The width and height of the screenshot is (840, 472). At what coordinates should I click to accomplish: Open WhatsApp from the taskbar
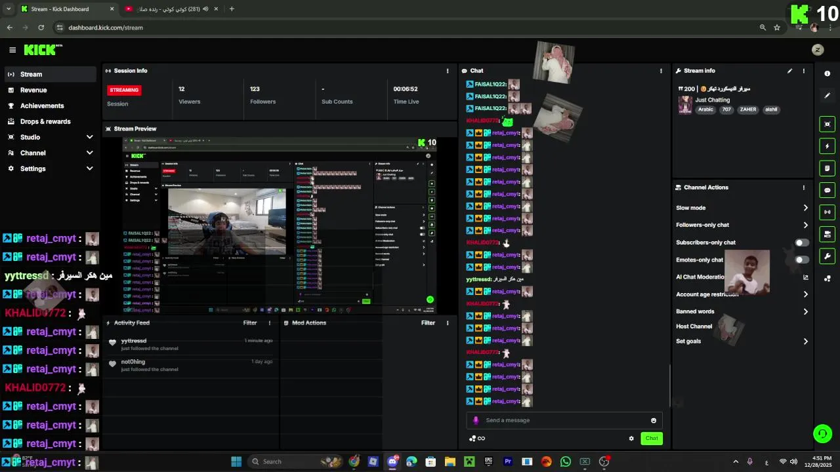click(x=566, y=462)
